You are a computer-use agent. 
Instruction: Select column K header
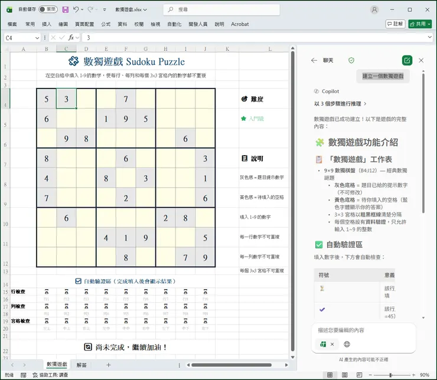[x=227, y=49]
